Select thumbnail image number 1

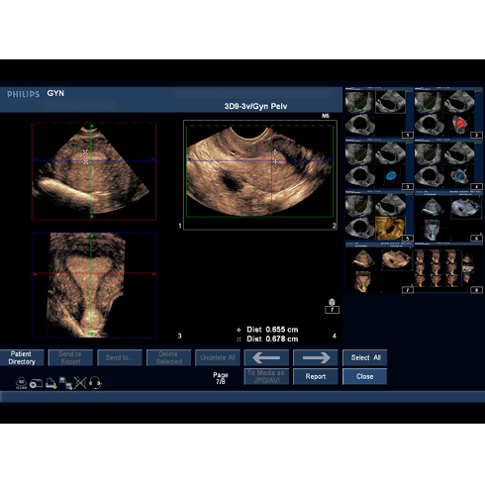pyautogui.click(x=379, y=113)
